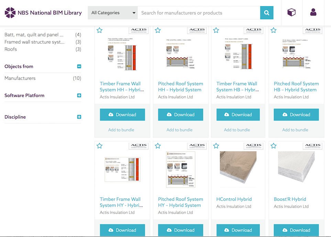331x237 pixels.
Task: Click Actis logo on Pitched Roof HH card
Action: 197,30
